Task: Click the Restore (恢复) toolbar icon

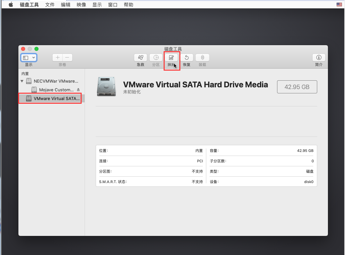Action: coord(187,58)
